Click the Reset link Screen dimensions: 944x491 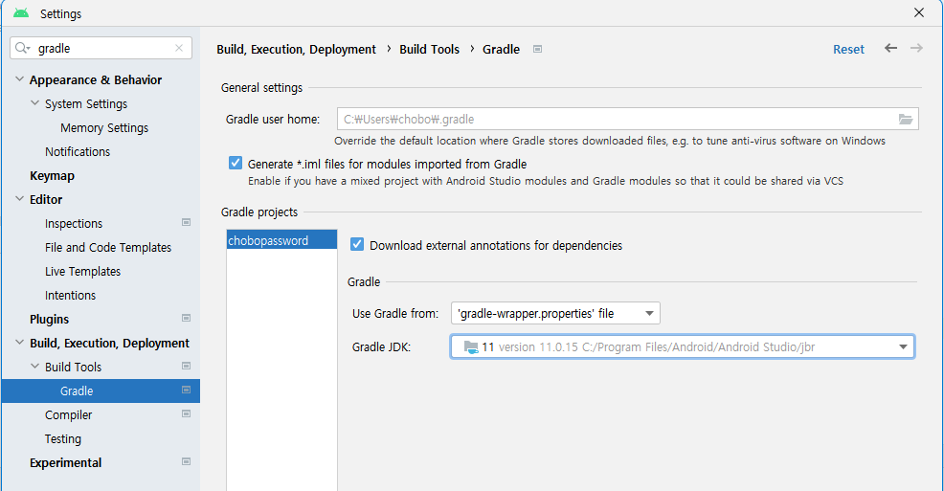(x=848, y=50)
